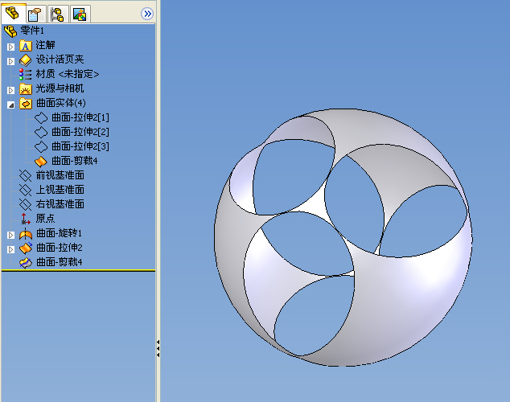Expand the 曲面-旋转1 feature

(10, 235)
